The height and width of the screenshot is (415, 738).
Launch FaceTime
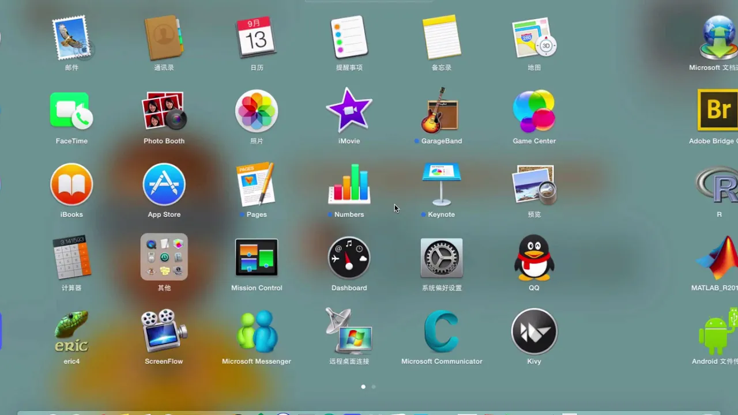(72, 111)
